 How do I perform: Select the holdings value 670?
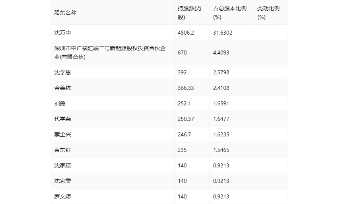pyautogui.click(x=182, y=52)
